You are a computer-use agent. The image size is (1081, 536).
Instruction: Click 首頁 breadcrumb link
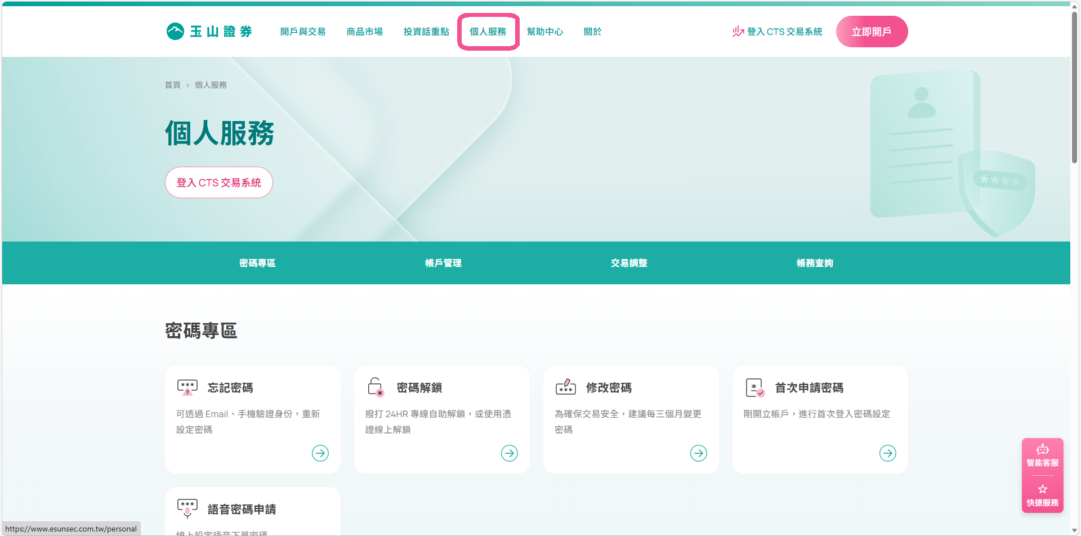[x=172, y=85]
